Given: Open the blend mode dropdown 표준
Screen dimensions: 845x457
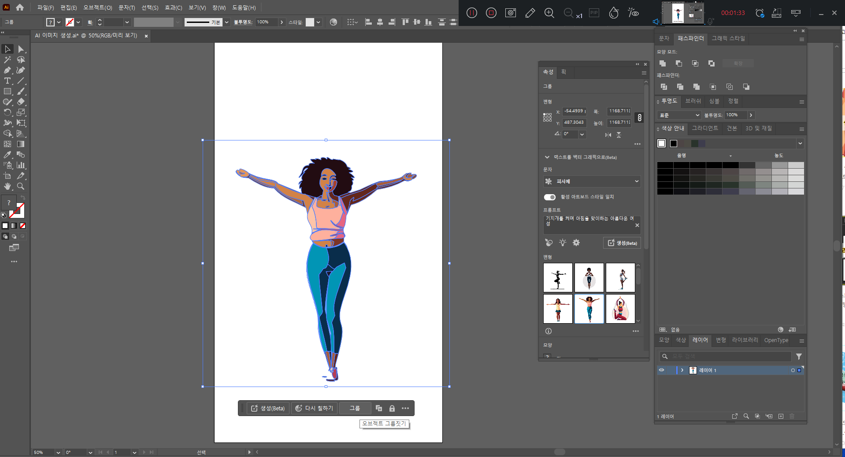Looking at the screenshot, I should coord(679,115).
